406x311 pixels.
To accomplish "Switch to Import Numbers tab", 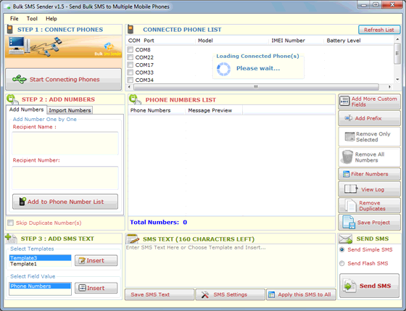I will (x=70, y=110).
